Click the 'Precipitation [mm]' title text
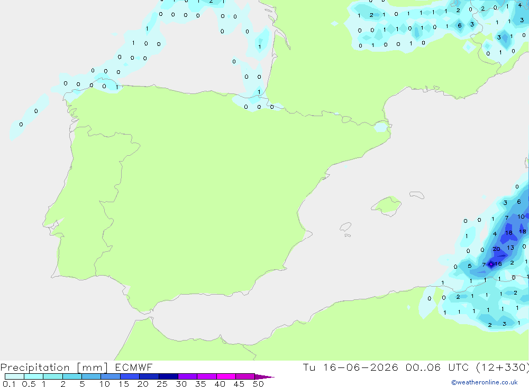Screen dimensions: 529x387 [54, 367]
